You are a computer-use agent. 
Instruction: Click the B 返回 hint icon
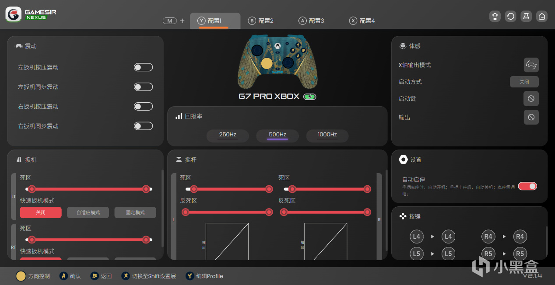[x=95, y=276]
